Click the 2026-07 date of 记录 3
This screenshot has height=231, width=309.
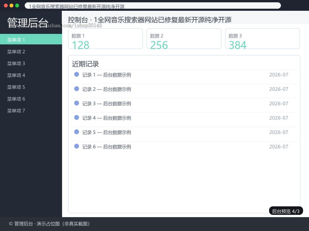click(279, 103)
